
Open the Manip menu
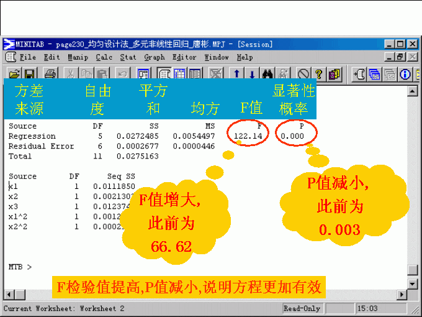point(78,57)
